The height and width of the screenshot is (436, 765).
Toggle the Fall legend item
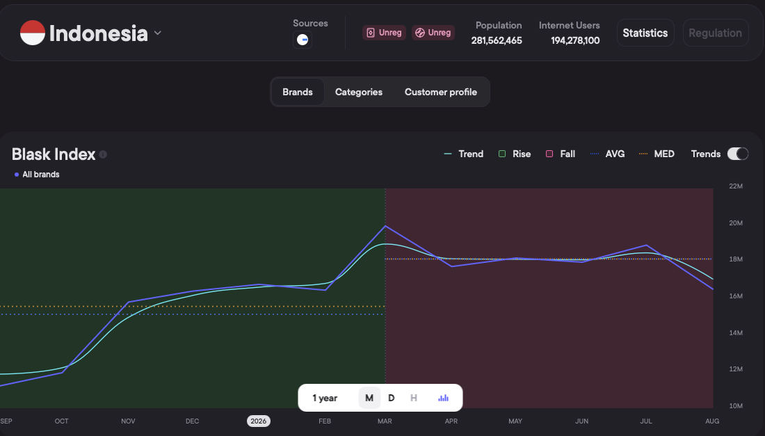point(560,154)
